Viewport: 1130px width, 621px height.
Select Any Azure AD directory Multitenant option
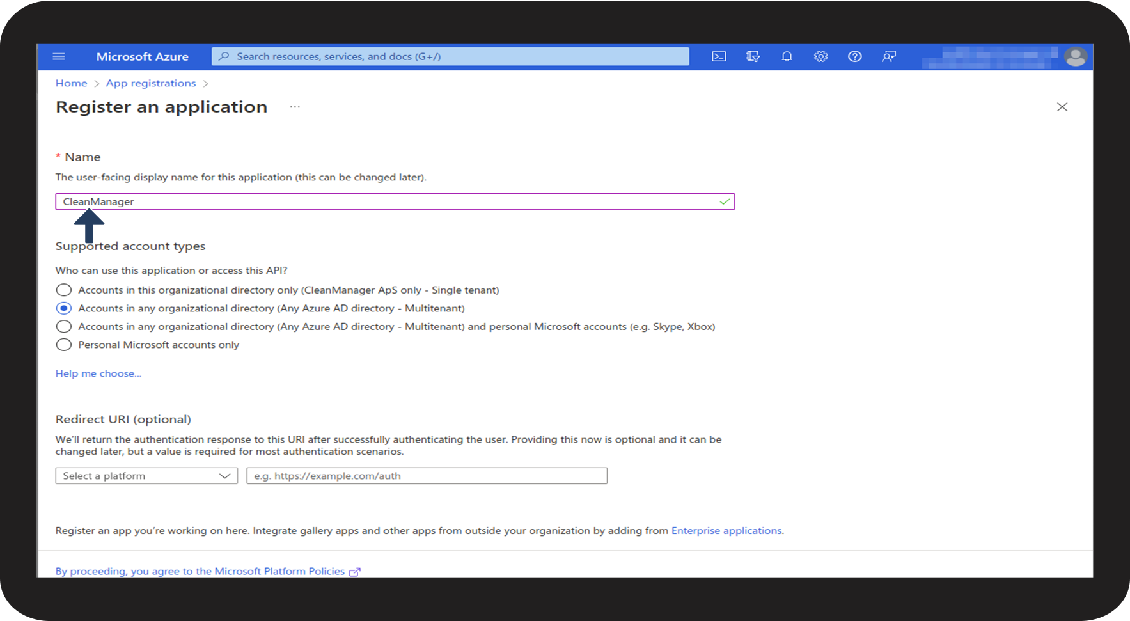[64, 308]
